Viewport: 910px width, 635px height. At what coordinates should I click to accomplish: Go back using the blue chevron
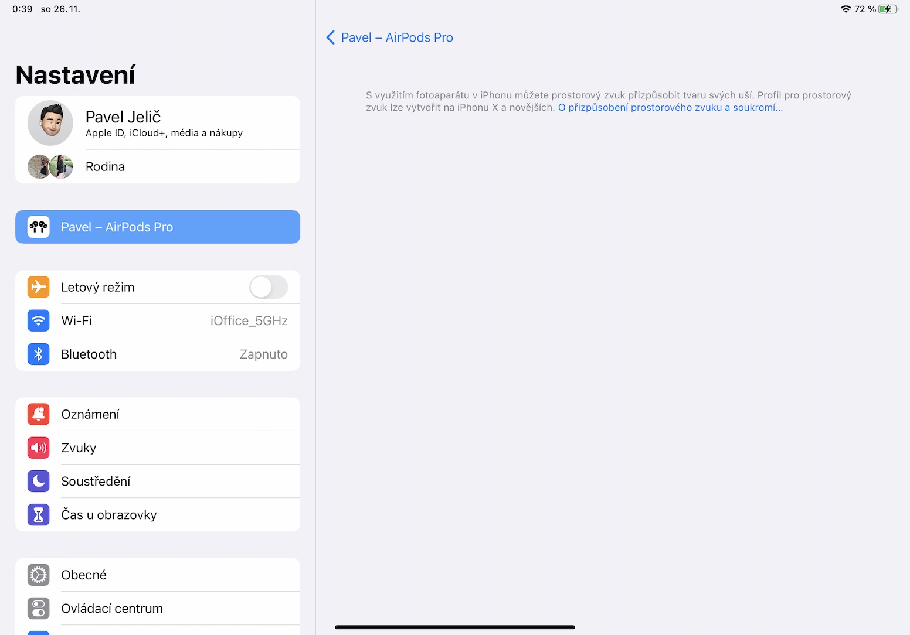click(331, 37)
